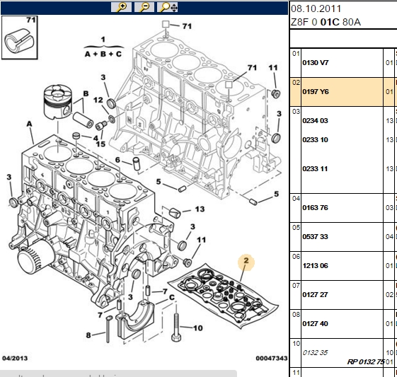The width and height of the screenshot is (397, 377).
Task: Select the zoom and pan magnifier icon
Action: point(168,7)
